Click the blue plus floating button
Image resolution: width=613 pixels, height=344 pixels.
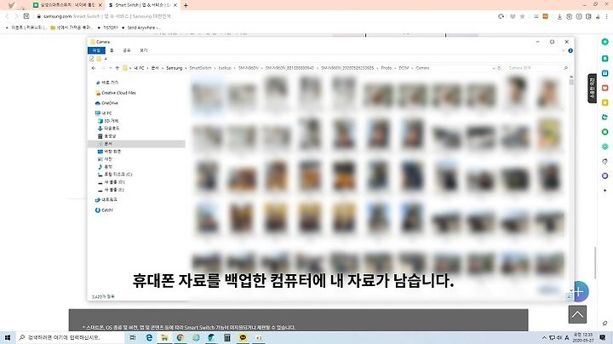coord(580,291)
